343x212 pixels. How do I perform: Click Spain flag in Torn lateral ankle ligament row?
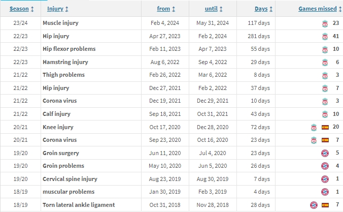325,205
